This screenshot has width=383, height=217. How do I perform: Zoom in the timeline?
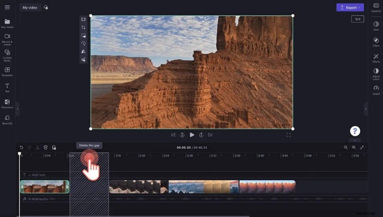pyautogui.click(x=354, y=147)
